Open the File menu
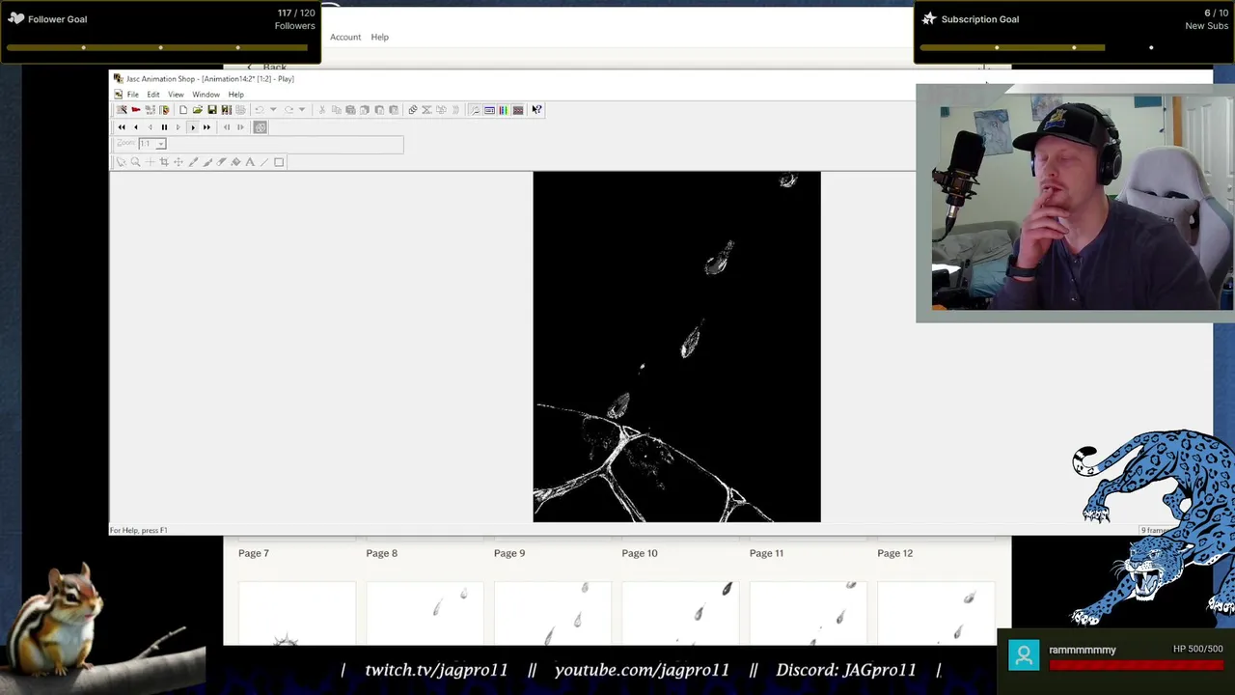Viewport: 1235px width, 695px height. (x=133, y=95)
